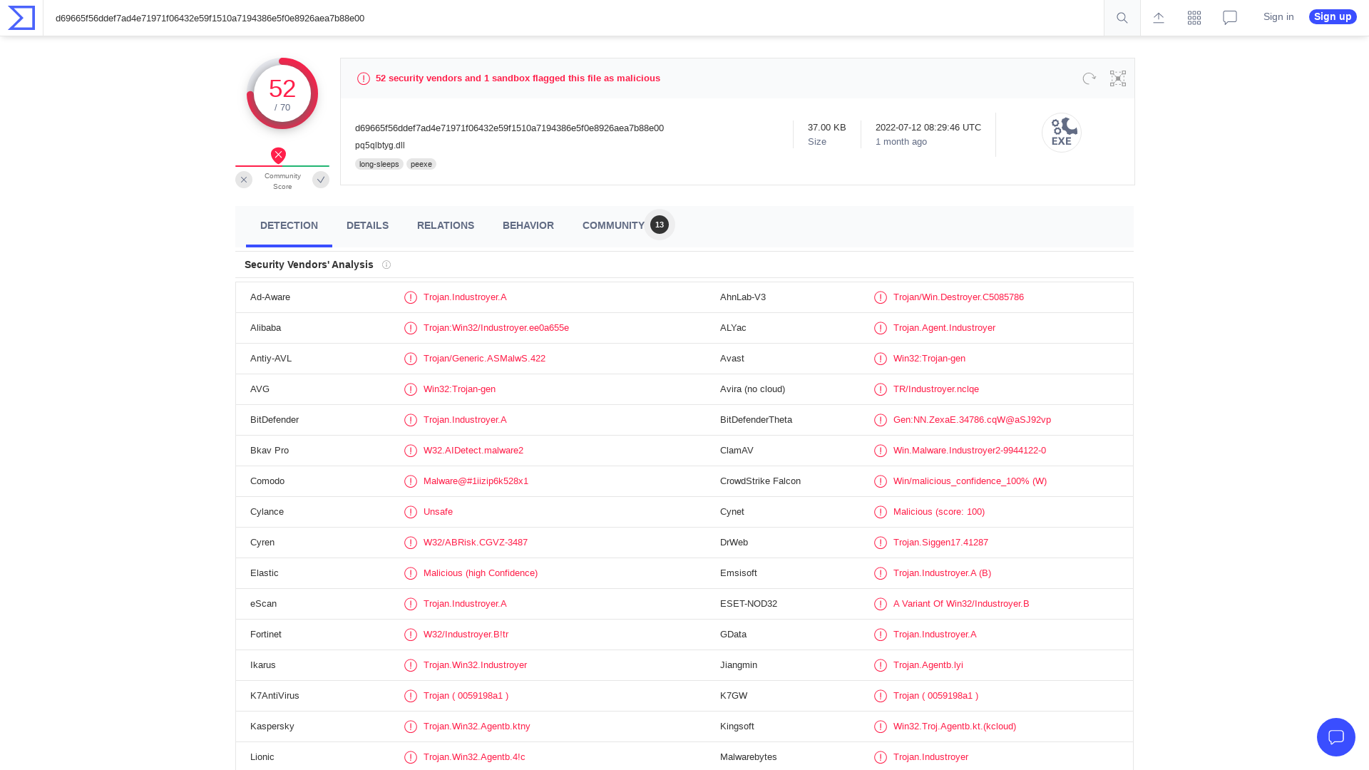Click the peexe tag
The height and width of the screenshot is (770, 1369).
(421, 164)
